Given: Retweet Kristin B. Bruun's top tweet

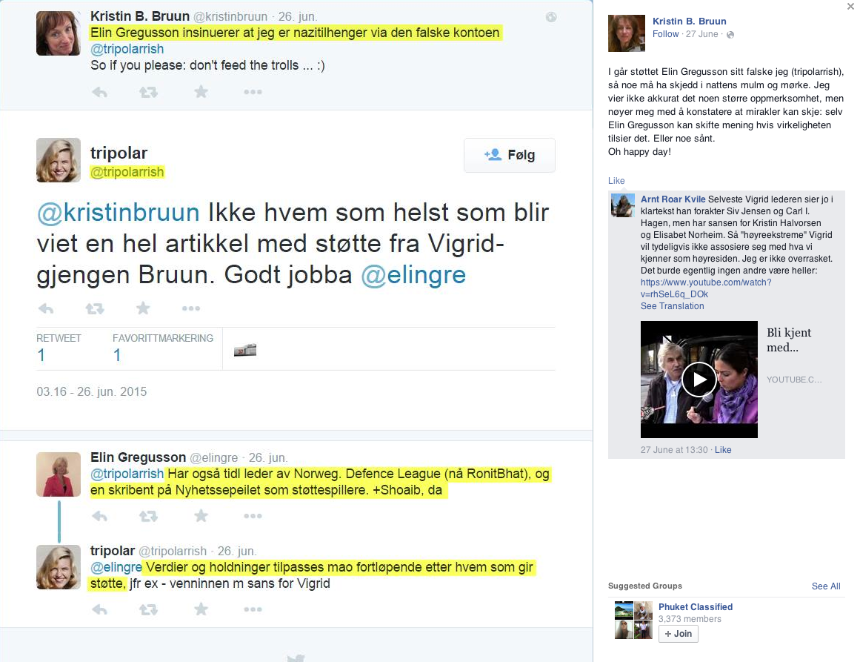Looking at the screenshot, I should click(148, 92).
